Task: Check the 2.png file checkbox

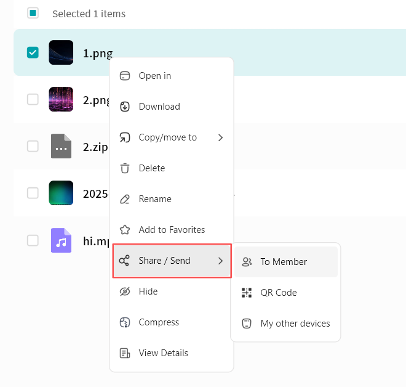Action: point(33,99)
